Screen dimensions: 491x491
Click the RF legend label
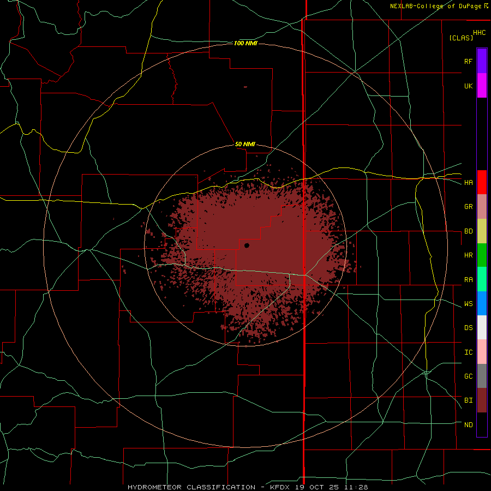tap(468, 61)
